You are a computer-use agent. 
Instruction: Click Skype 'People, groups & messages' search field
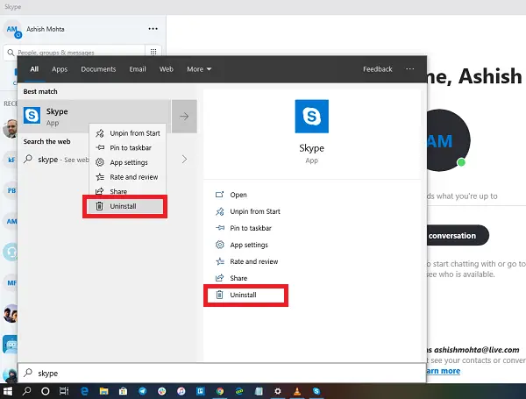[74, 52]
